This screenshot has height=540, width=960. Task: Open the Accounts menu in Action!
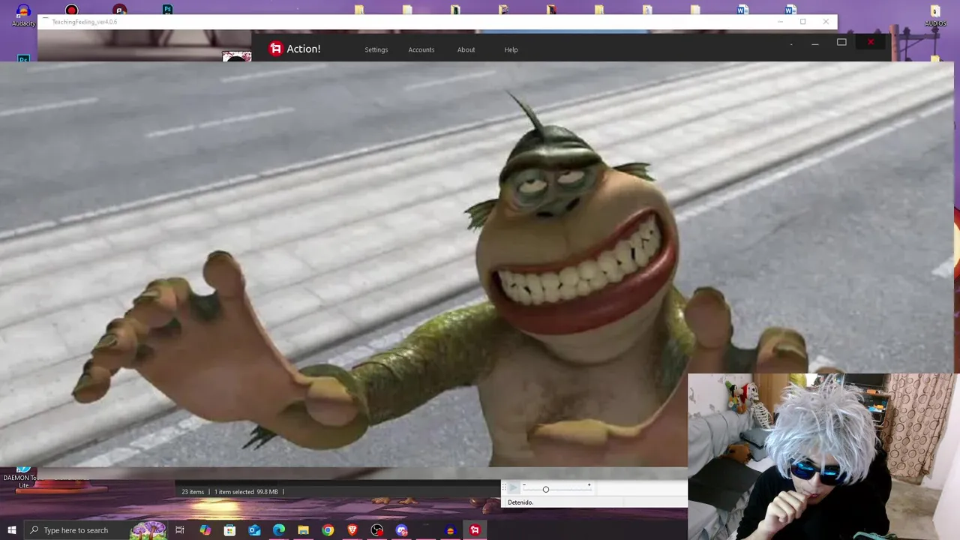tap(421, 49)
